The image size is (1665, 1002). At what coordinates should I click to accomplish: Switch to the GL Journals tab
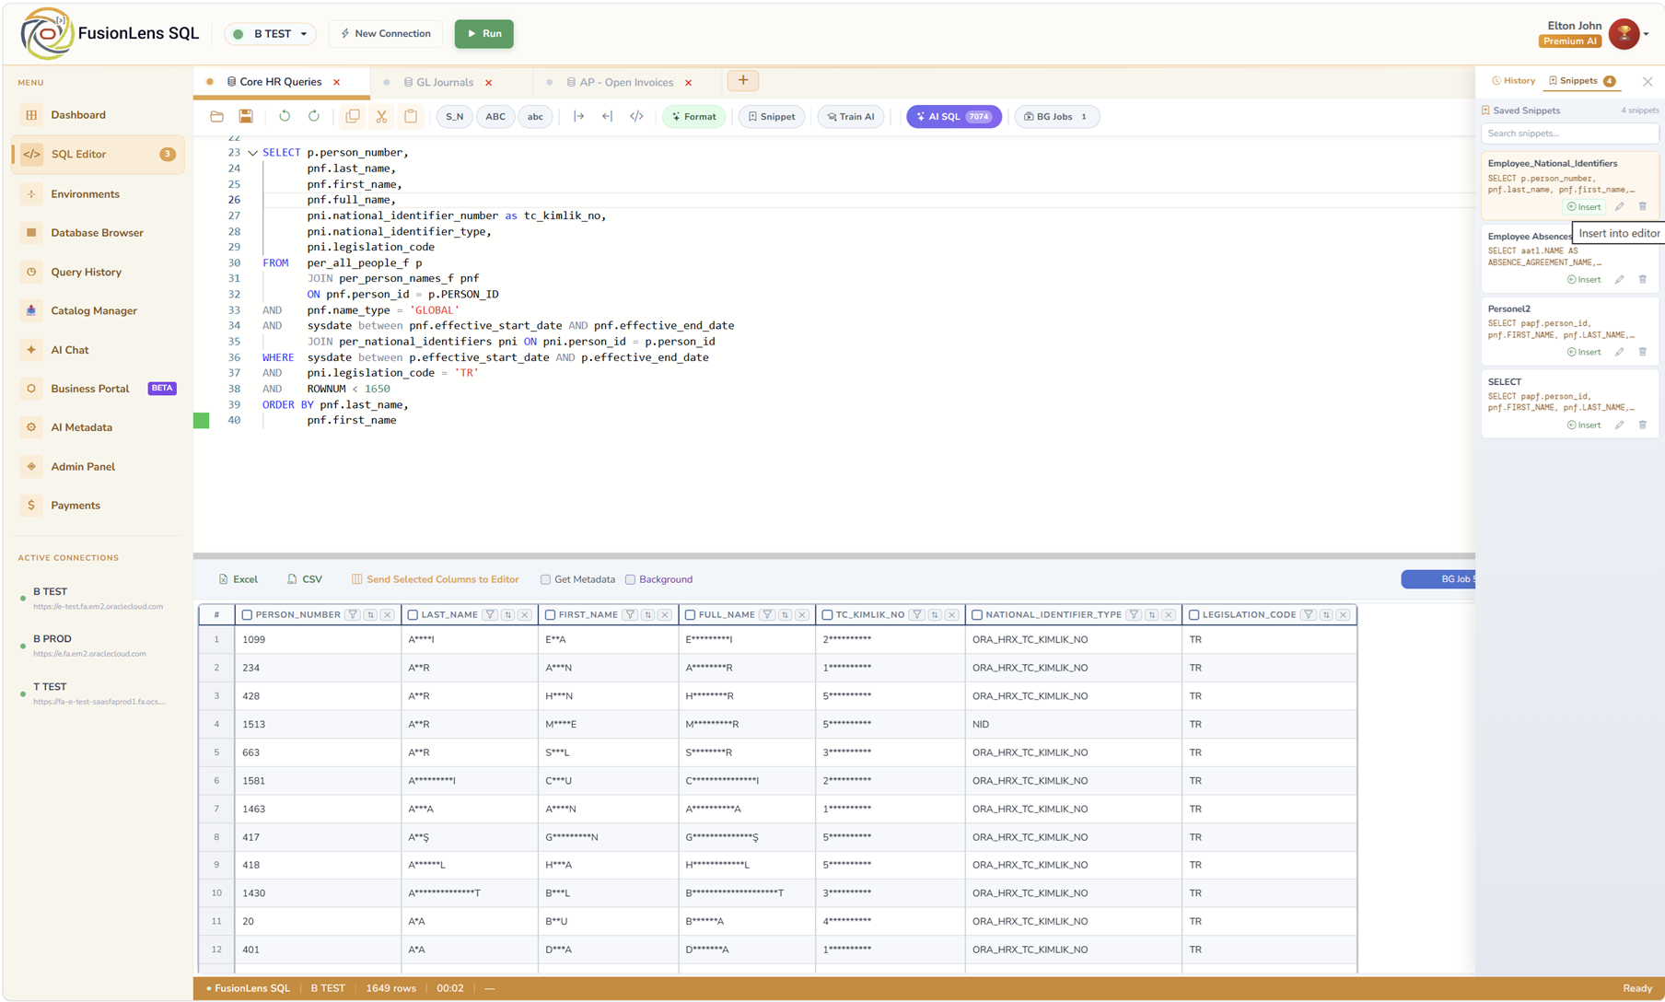(x=445, y=83)
